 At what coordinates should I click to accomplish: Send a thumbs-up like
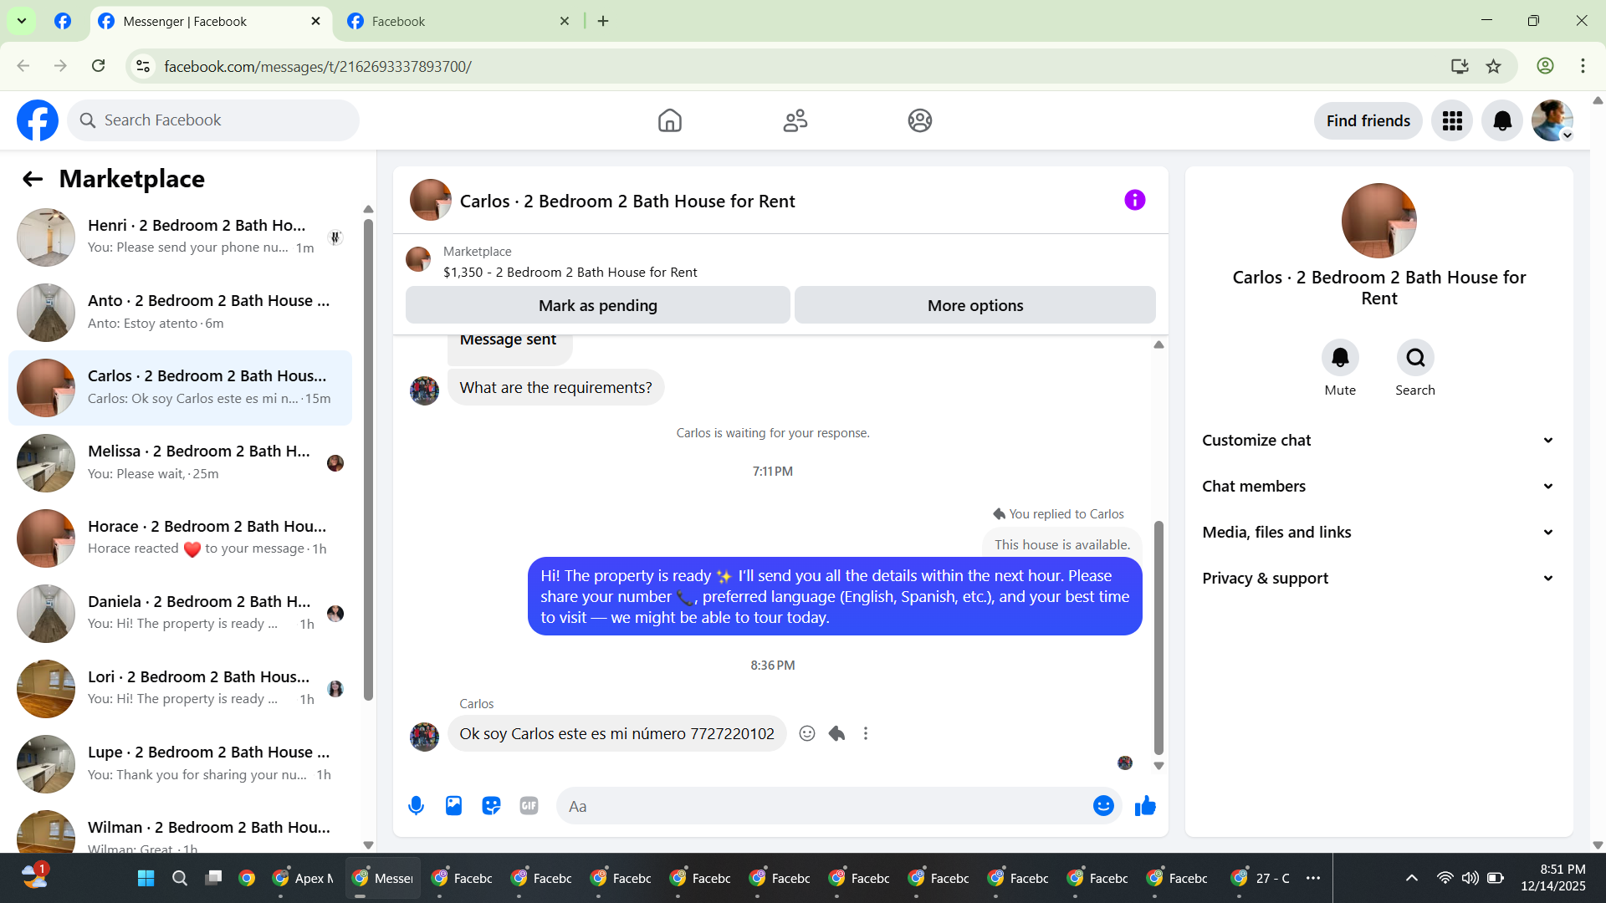(x=1145, y=806)
